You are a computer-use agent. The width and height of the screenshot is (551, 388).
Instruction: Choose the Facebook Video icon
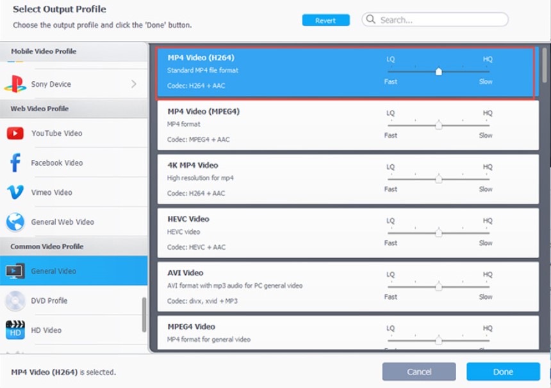coord(15,162)
